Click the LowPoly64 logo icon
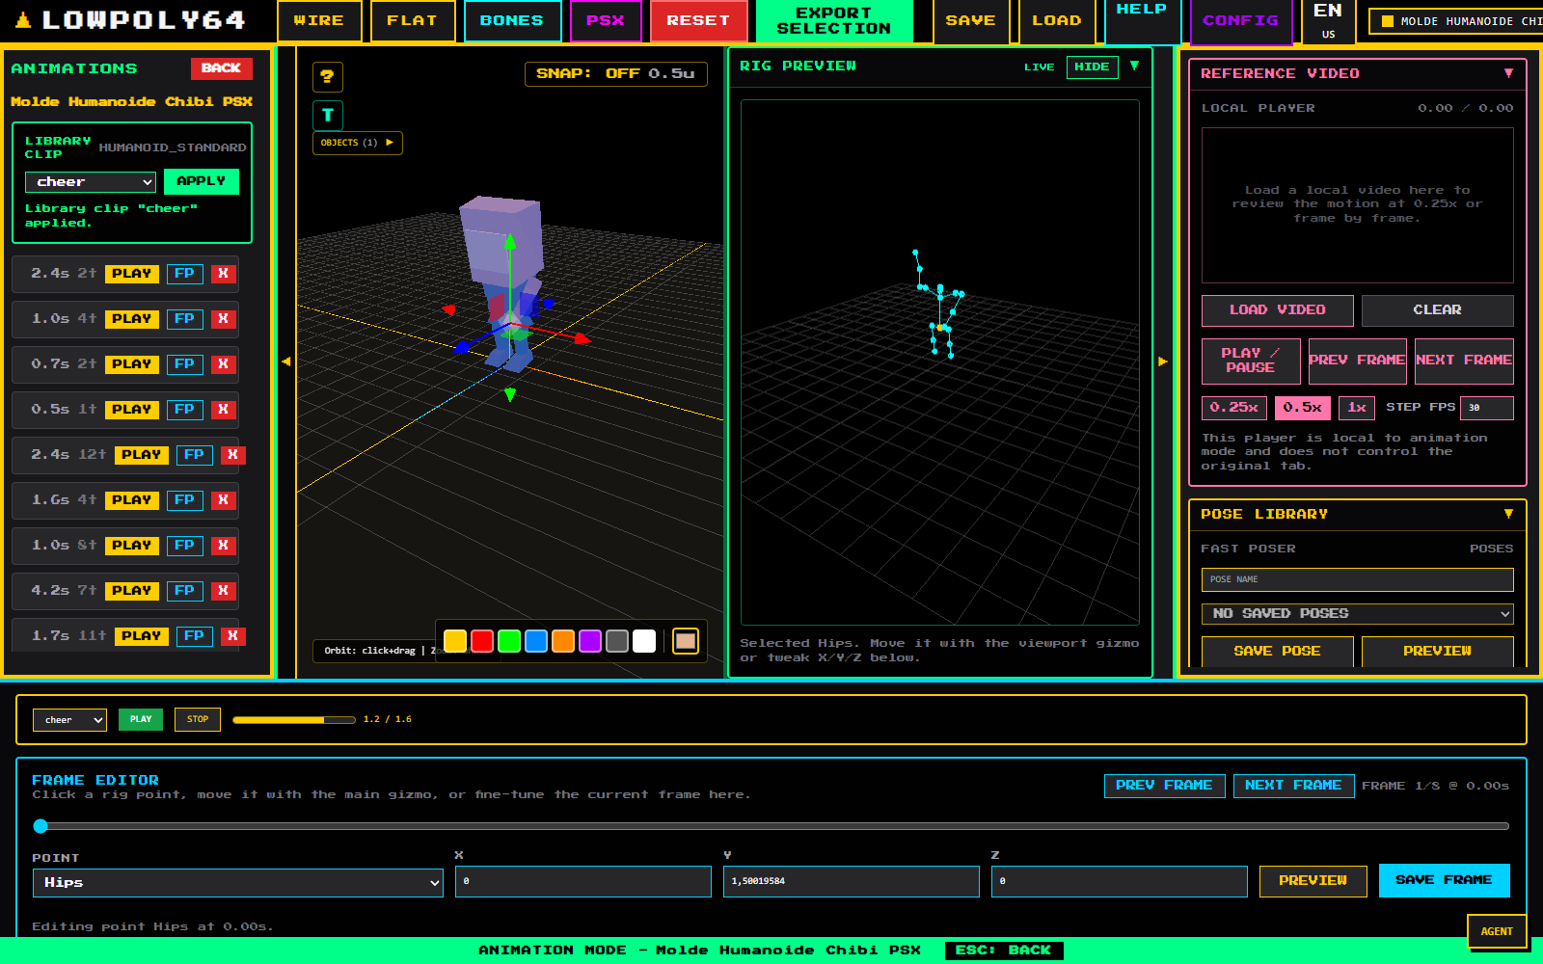 [23, 19]
